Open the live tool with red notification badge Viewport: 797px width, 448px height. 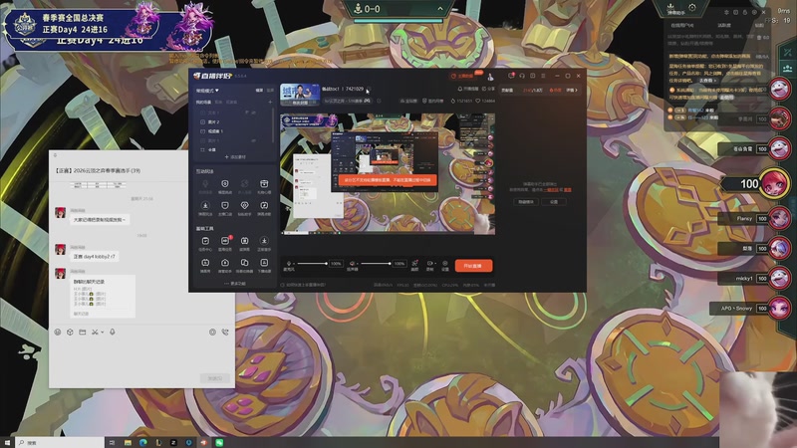click(225, 243)
